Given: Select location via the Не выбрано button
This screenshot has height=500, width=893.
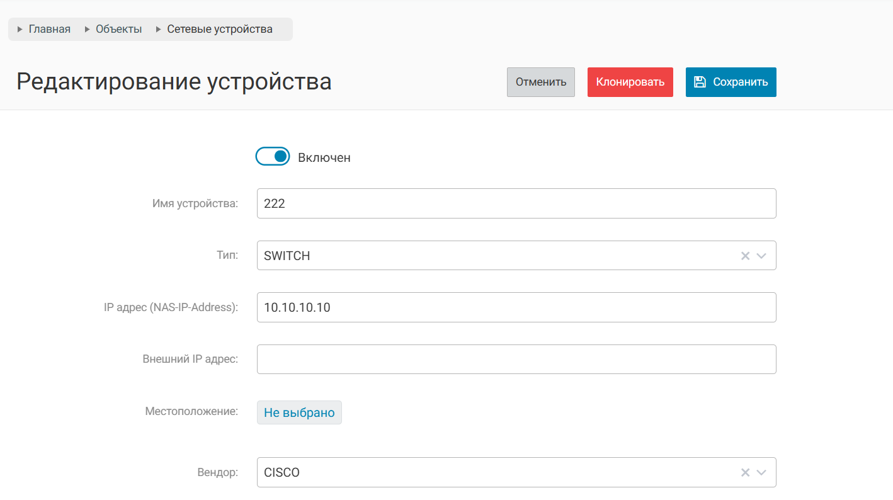Looking at the screenshot, I should pyautogui.click(x=299, y=412).
